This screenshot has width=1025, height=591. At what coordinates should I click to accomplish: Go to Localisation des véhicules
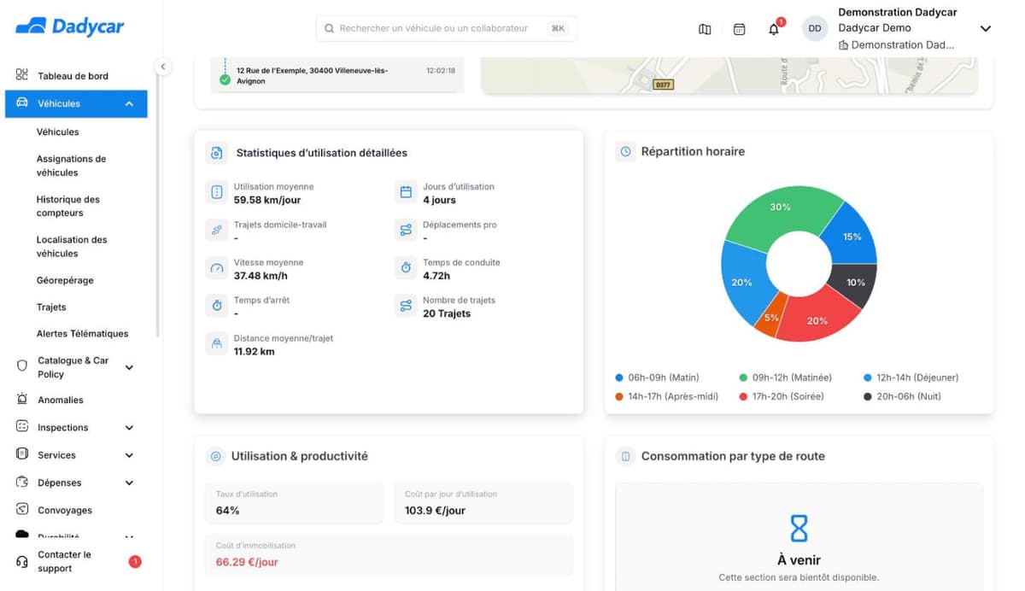pyautogui.click(x=72, y=246)
